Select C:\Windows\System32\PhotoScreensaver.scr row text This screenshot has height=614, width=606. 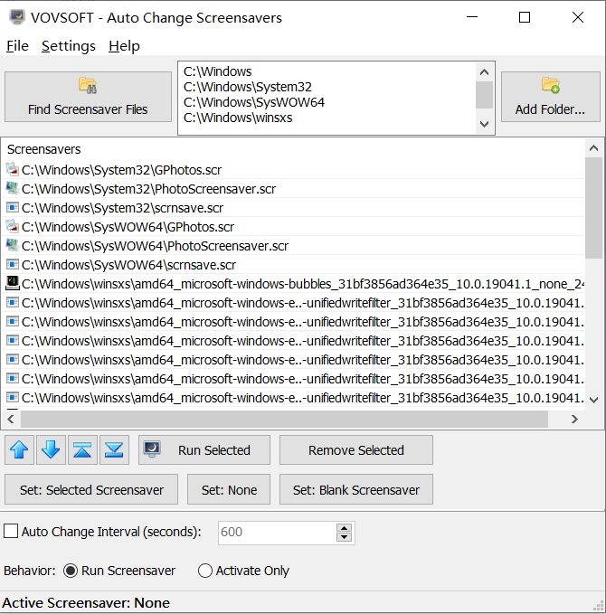(149, 189)
